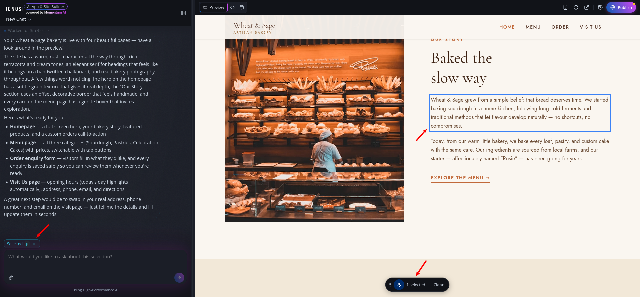The image size is (640, 297).
Task: Click the 'Selected' chip label
Action: (15, 244)
